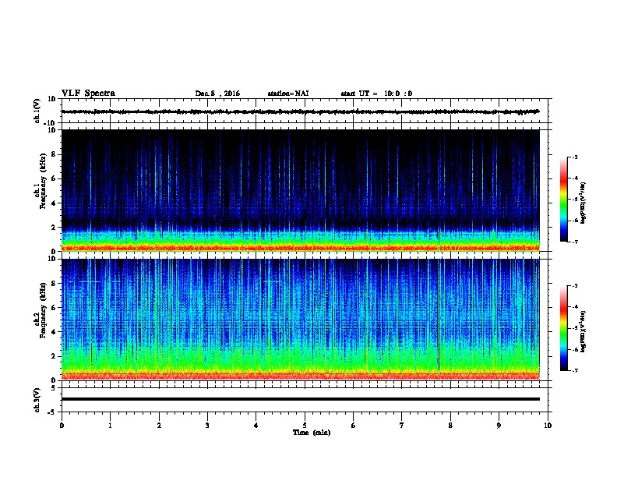Click the '8' kHz tick of ch.1 spectrogram
Viewport: 617px width, 477px height.
[x=54, y=154]
